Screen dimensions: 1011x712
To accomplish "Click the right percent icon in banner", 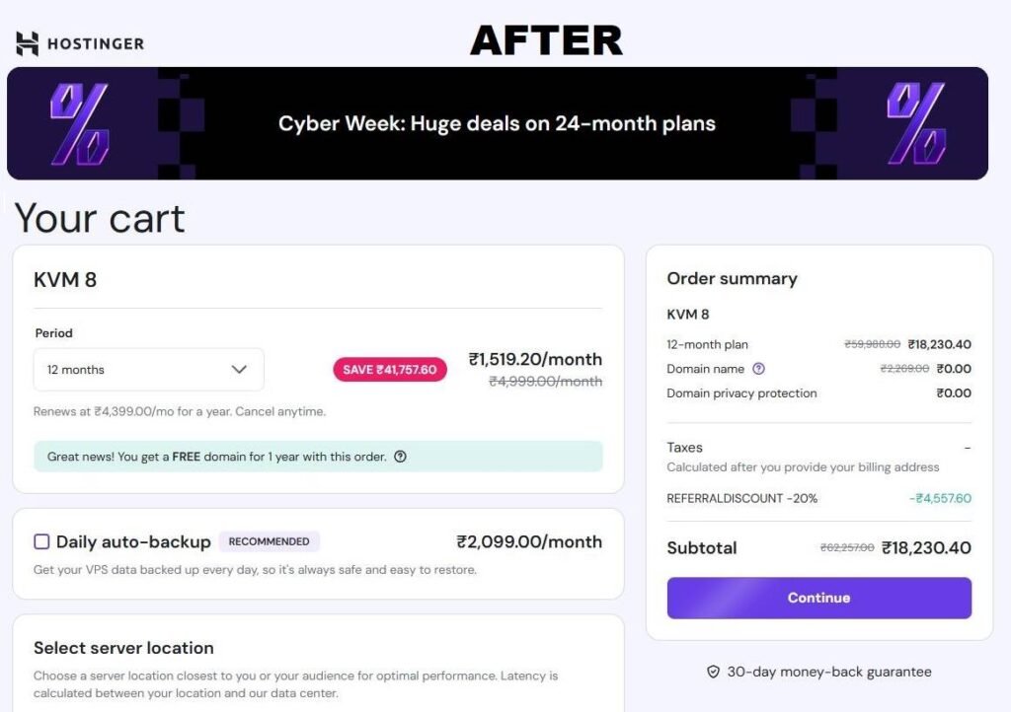I will pyautogui.click(x=915, y=123).
